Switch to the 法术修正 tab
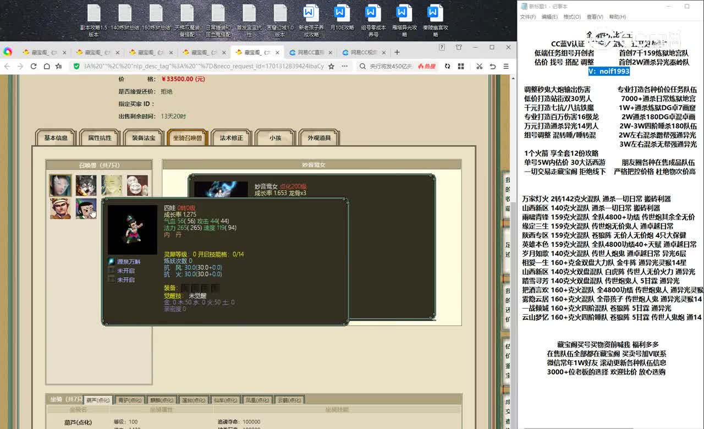This screenshot has height=429, width=704. point(231,138)
